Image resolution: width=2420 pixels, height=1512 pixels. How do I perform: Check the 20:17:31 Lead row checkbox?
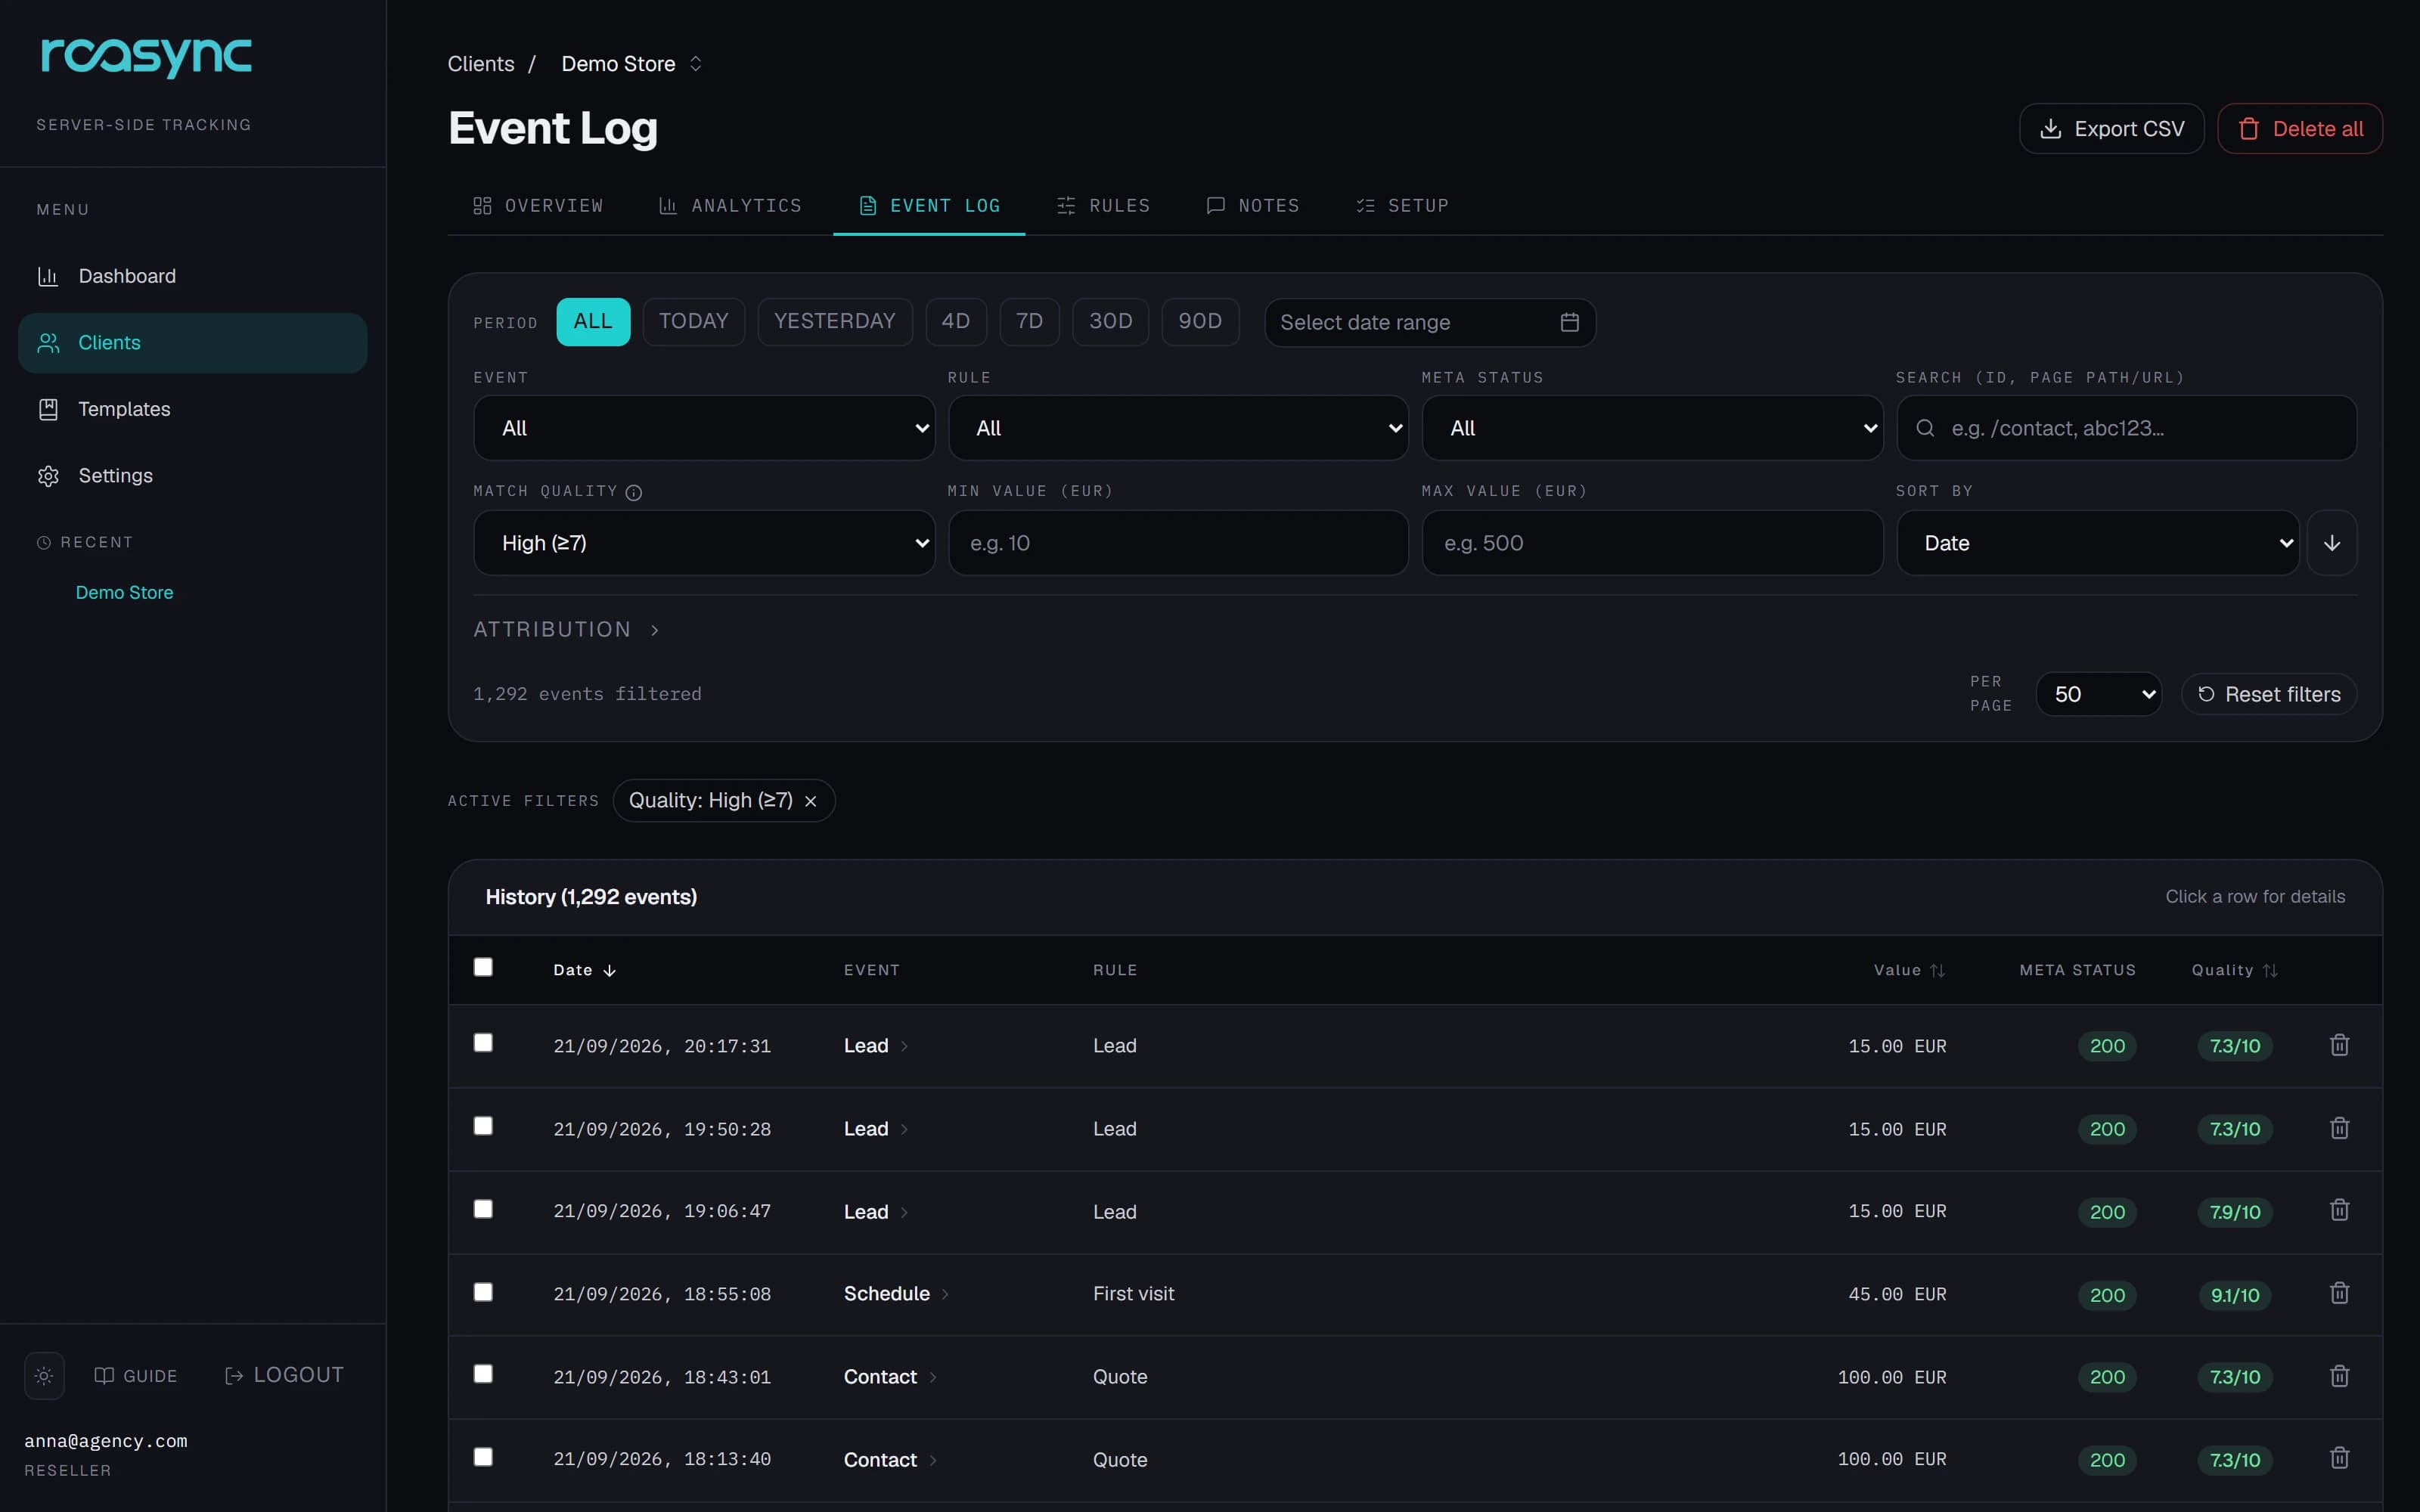[483, 1043]
